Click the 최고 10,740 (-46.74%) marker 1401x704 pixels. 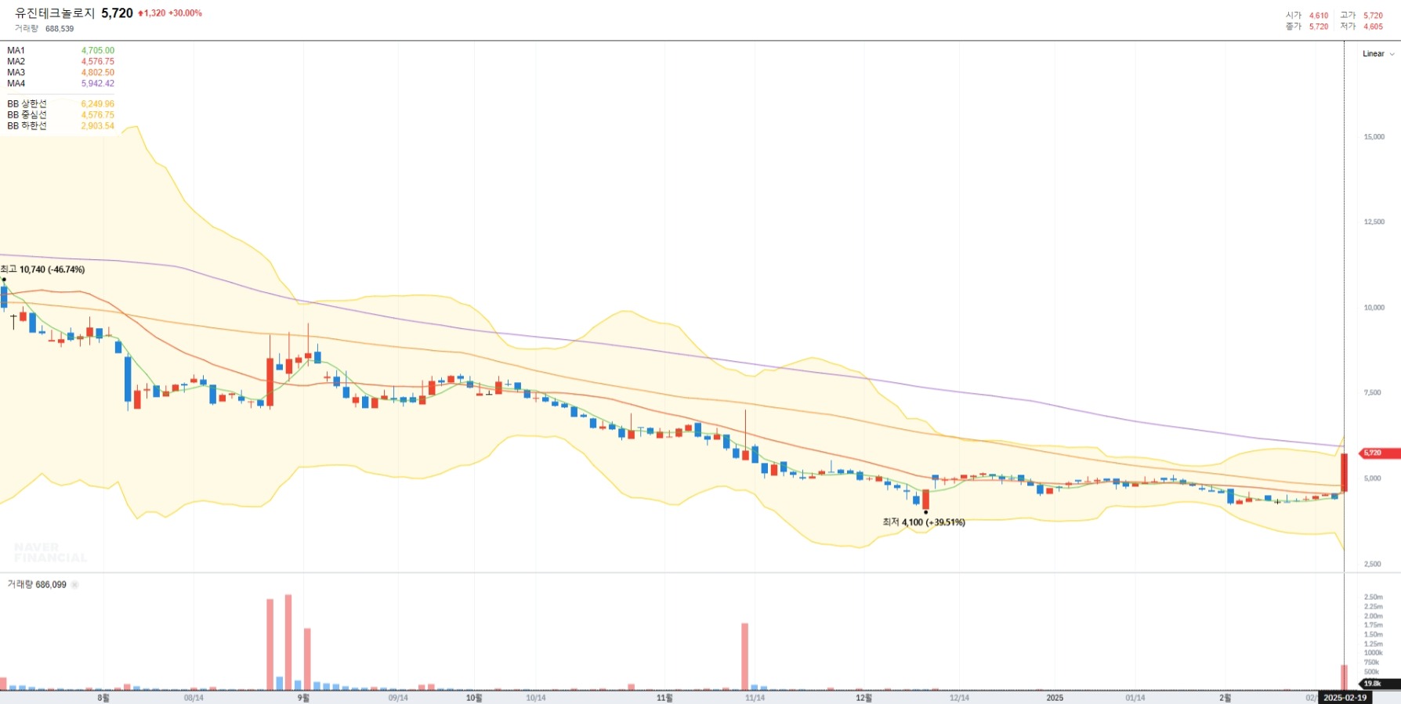pos(43,269)
